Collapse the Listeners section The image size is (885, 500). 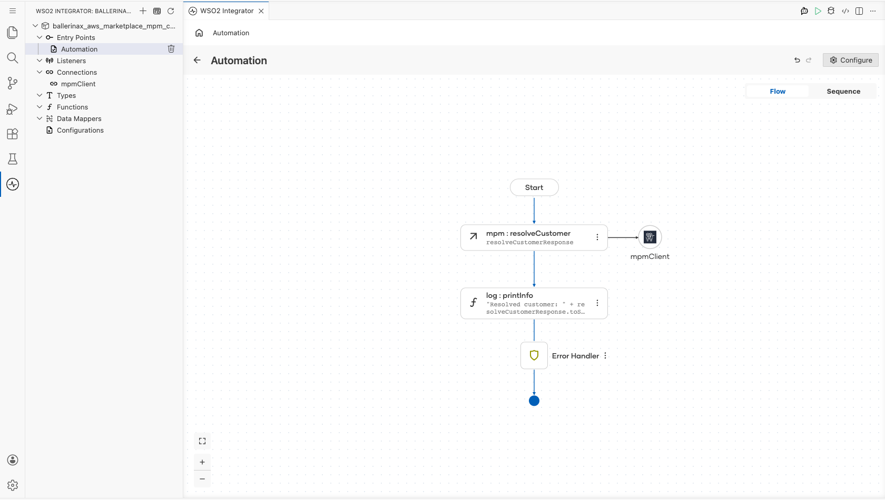click(40, 61)
